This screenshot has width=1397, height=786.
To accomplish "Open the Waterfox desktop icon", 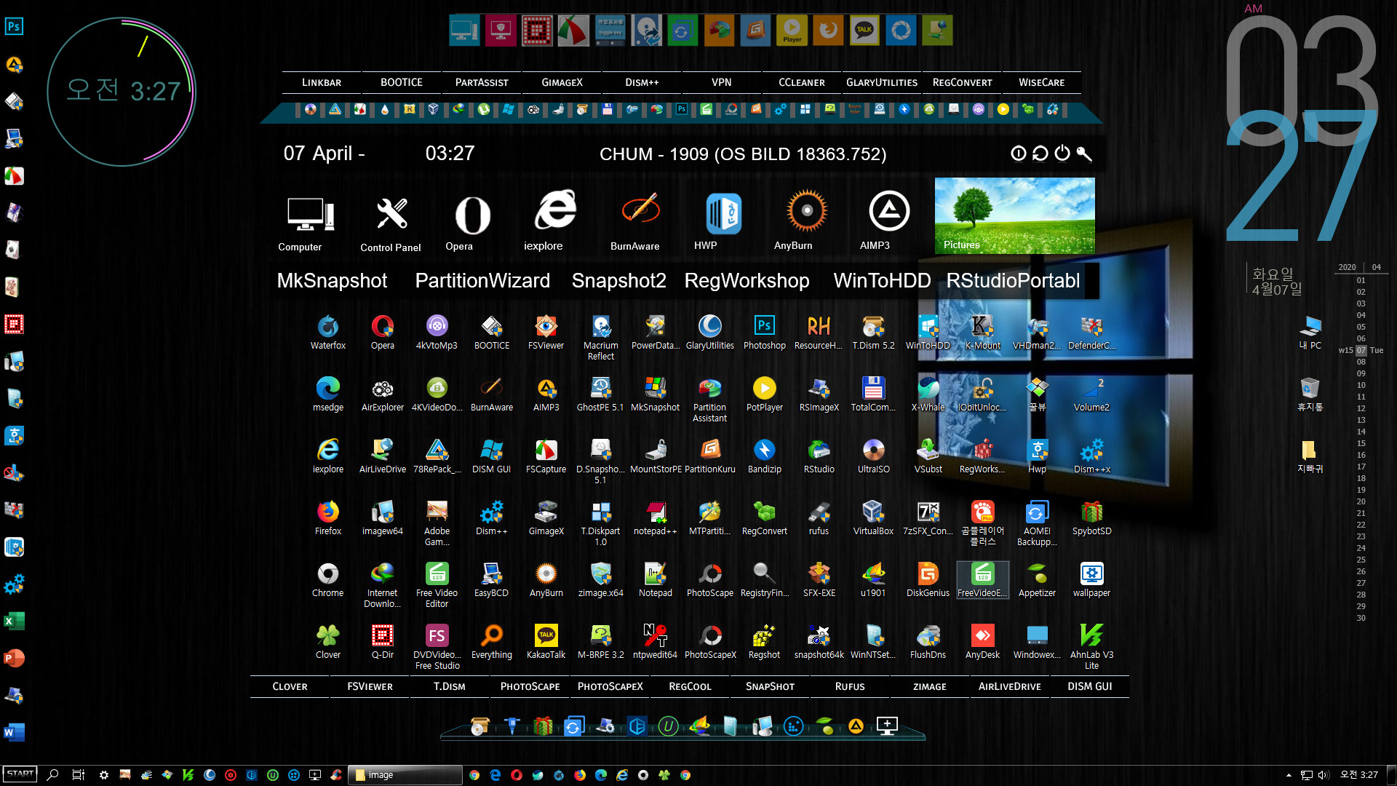I will click(x=328, y=333).
